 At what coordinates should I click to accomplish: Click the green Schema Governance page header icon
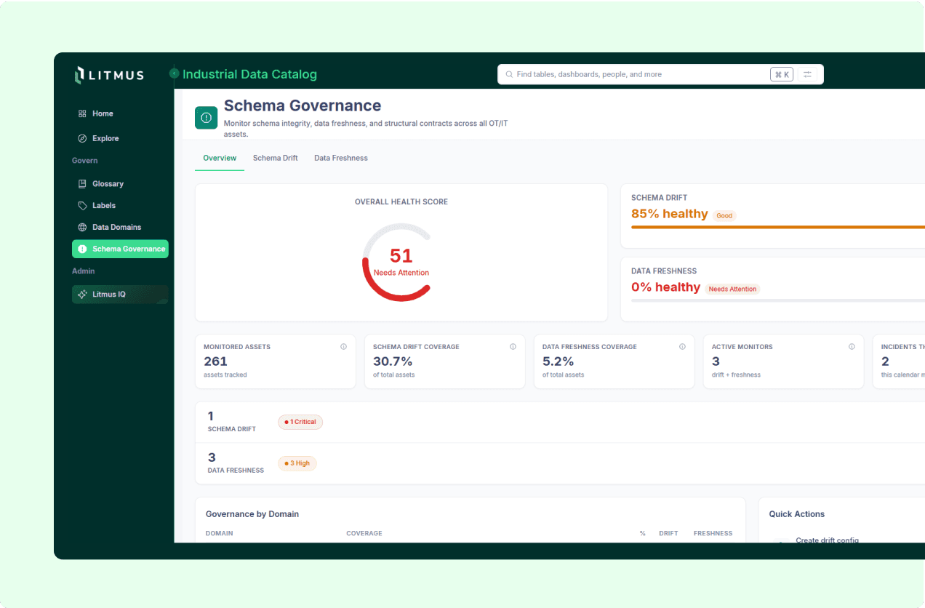207,118
